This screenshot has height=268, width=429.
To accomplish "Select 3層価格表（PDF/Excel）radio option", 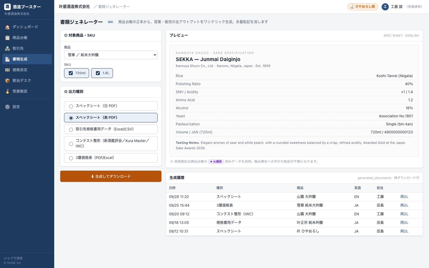I will (x=111, y=158).
